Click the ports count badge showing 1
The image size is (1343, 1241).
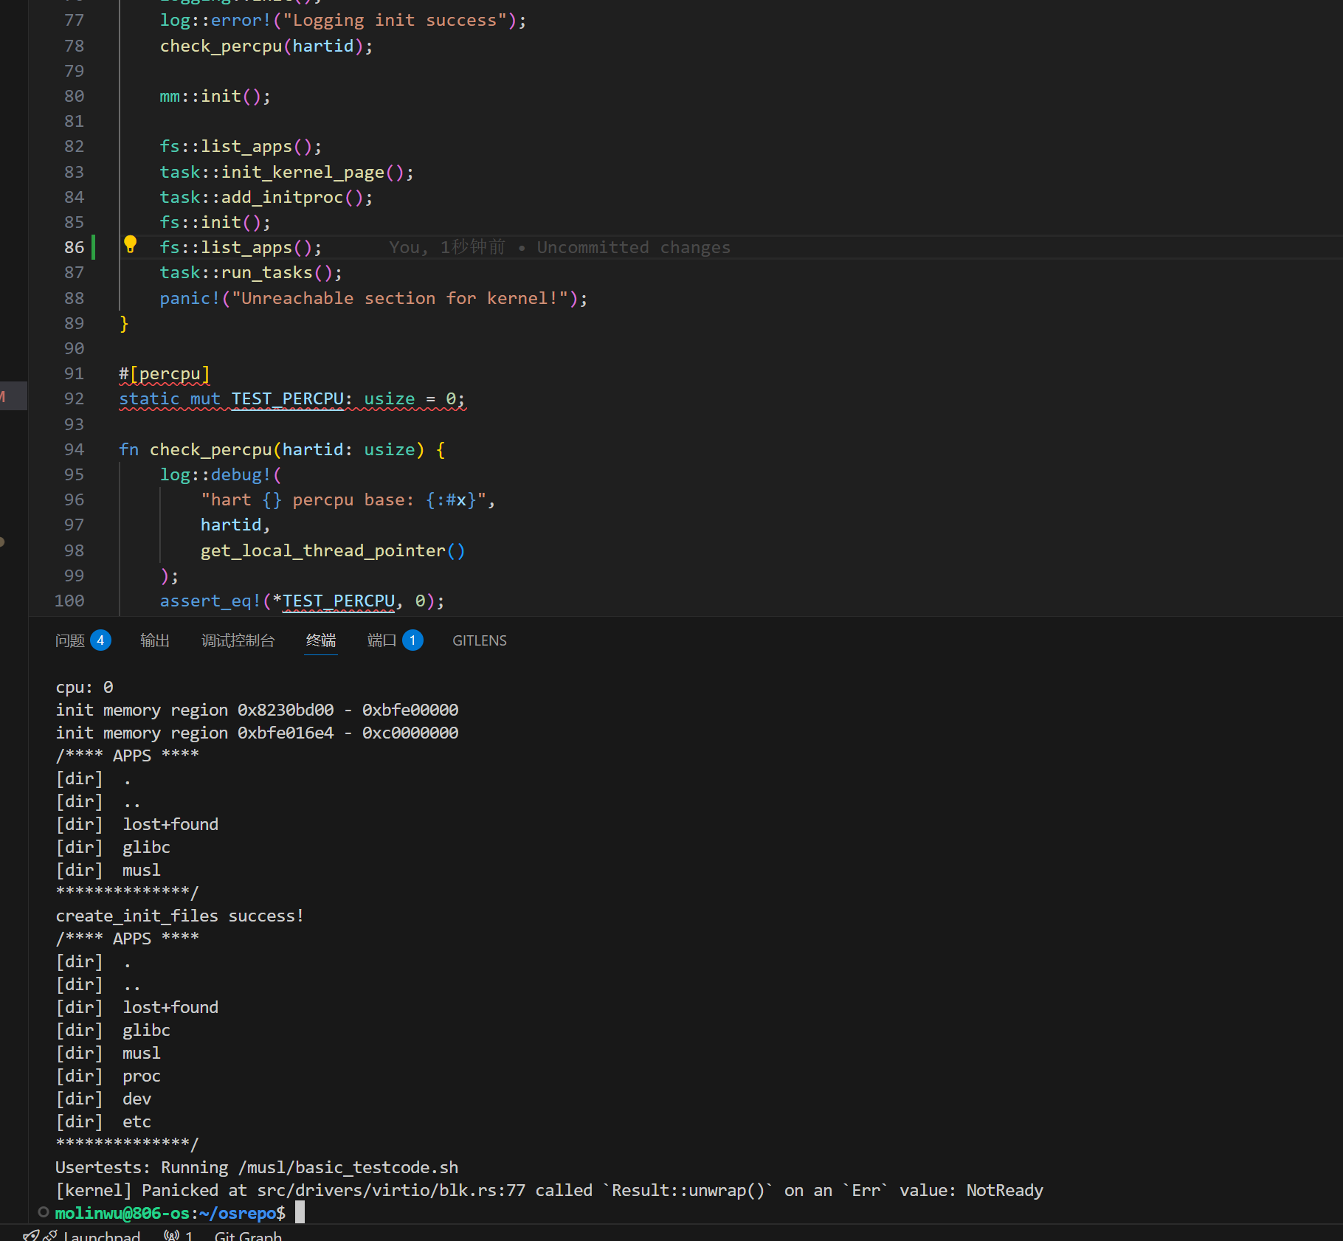coord(413,640)
